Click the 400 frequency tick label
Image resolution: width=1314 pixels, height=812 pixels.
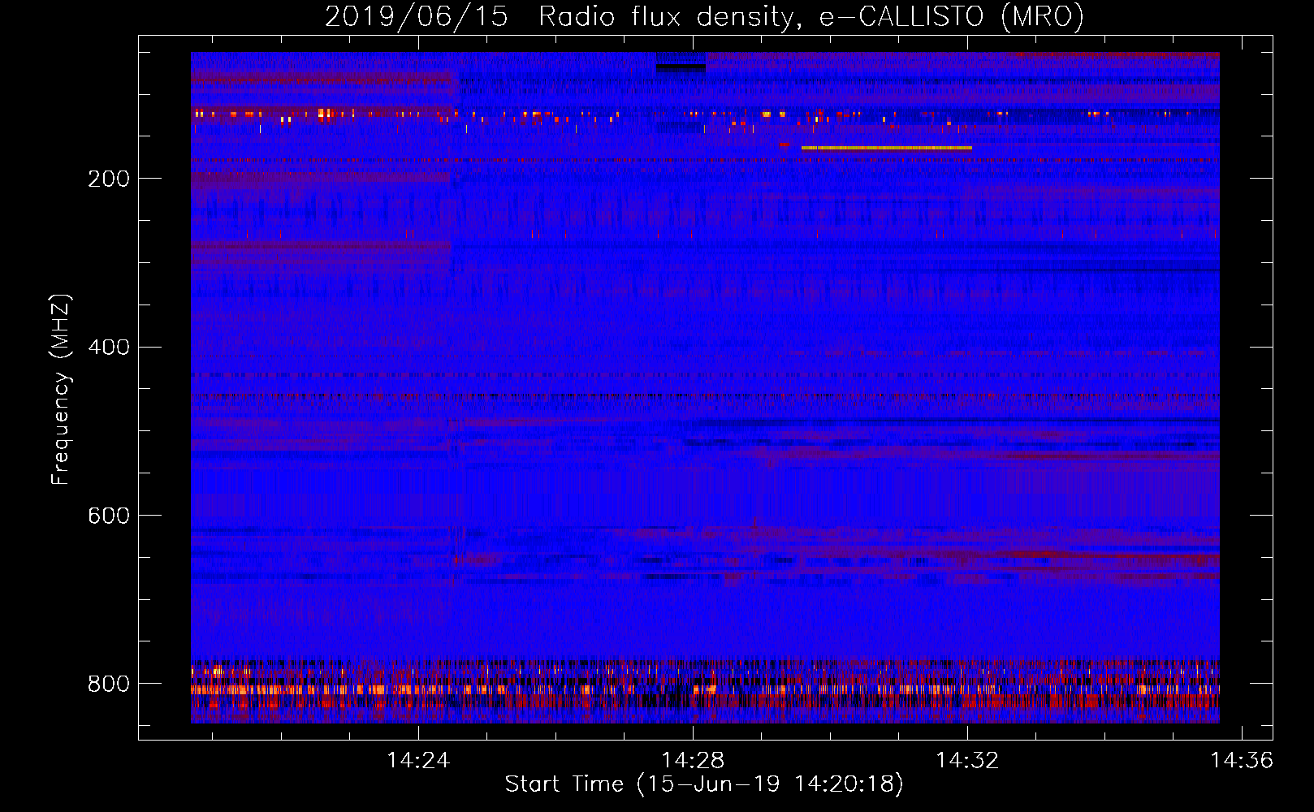(108, 347)
